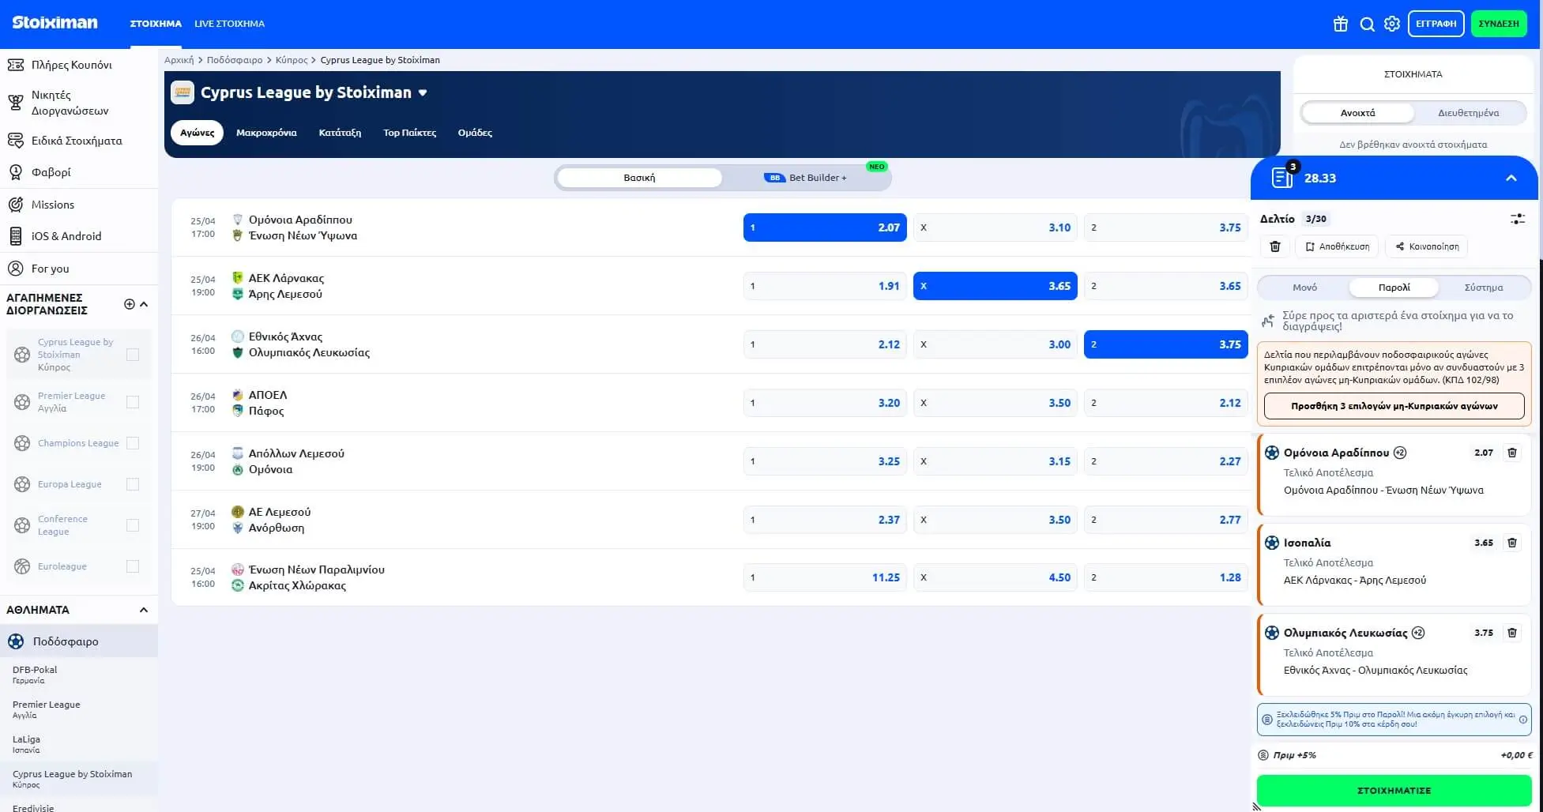The width and height of the screenshot is (1543, 812).
Task: Open Απόλλων Λεμεσού - Ομόνοια match
Action: click(296, 461)
